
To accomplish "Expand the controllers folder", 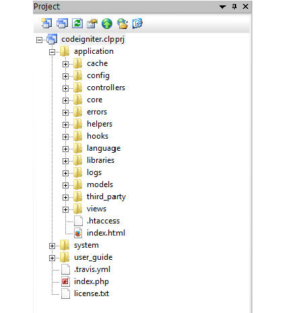I will pyautogui.click(x=65, y=88).
